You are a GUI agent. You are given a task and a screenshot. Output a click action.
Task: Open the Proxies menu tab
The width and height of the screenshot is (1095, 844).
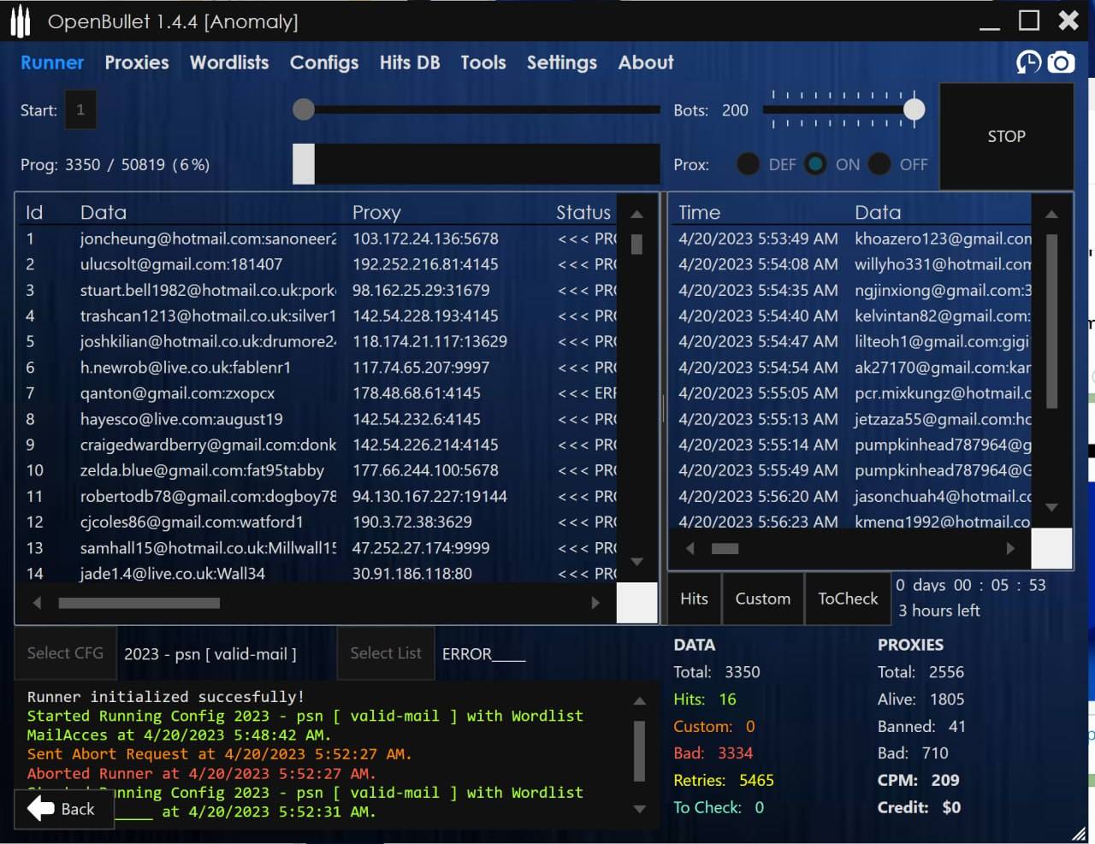(137, 62)
